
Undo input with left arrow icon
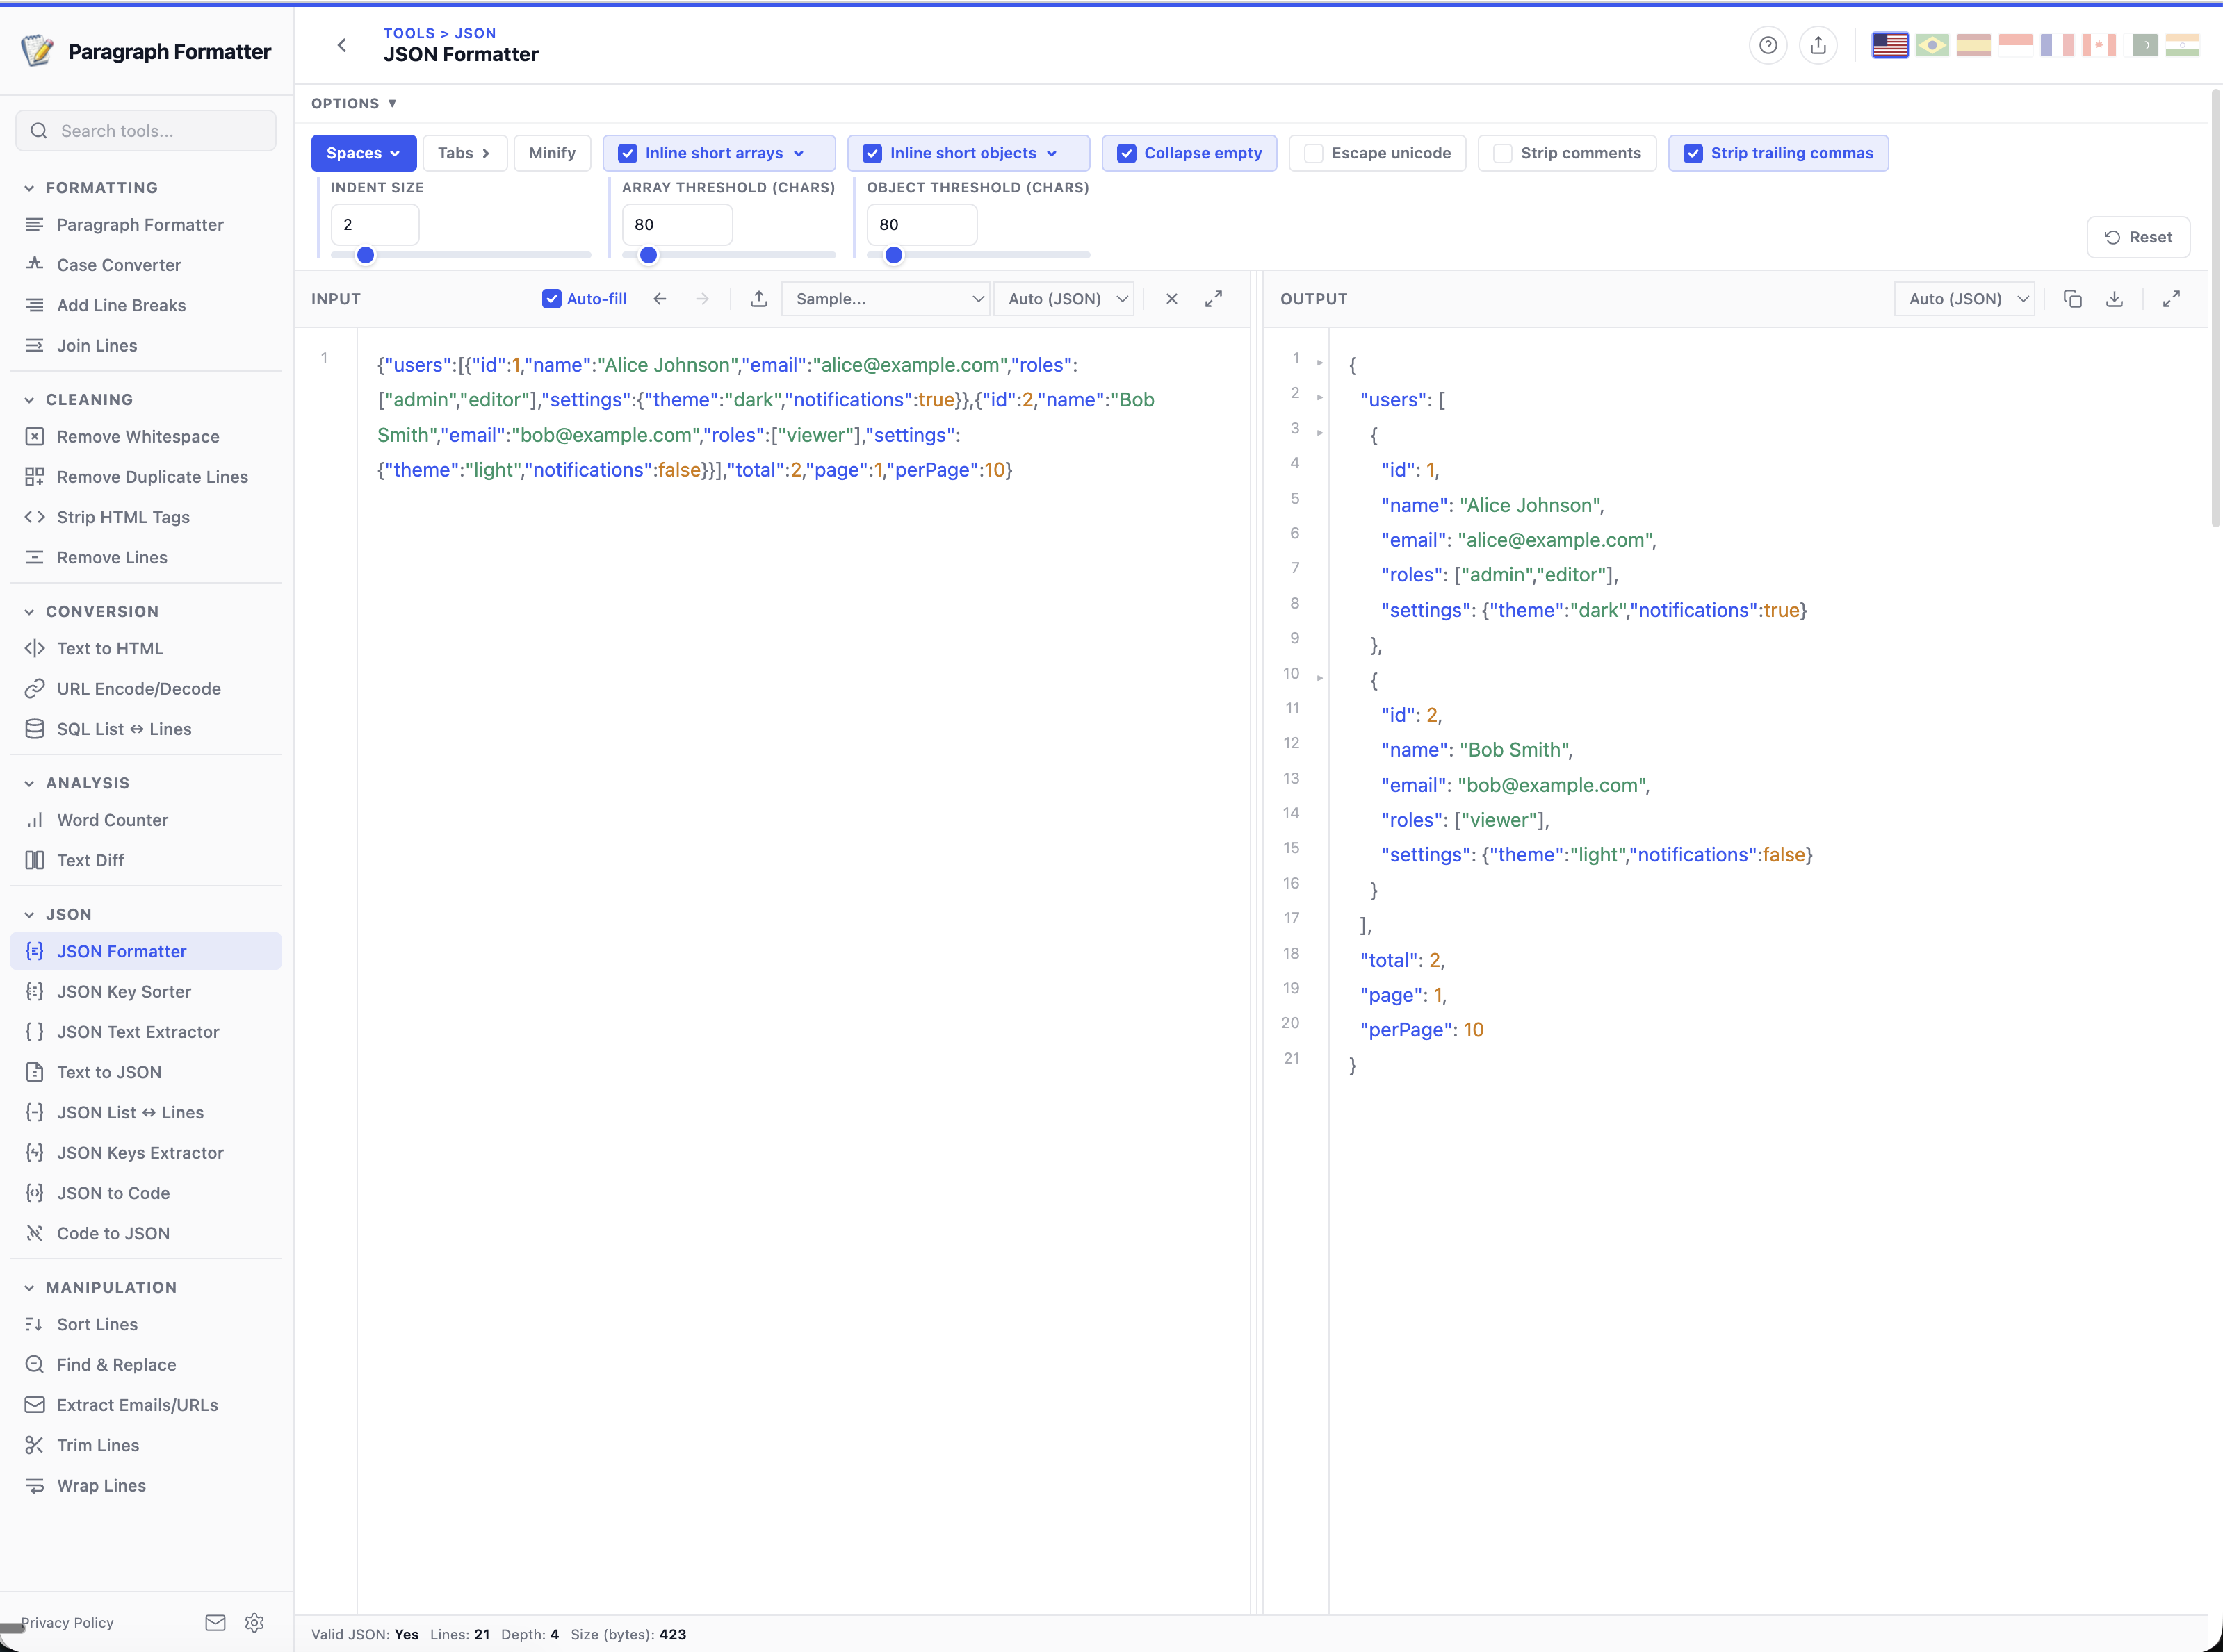pos(659,299)
